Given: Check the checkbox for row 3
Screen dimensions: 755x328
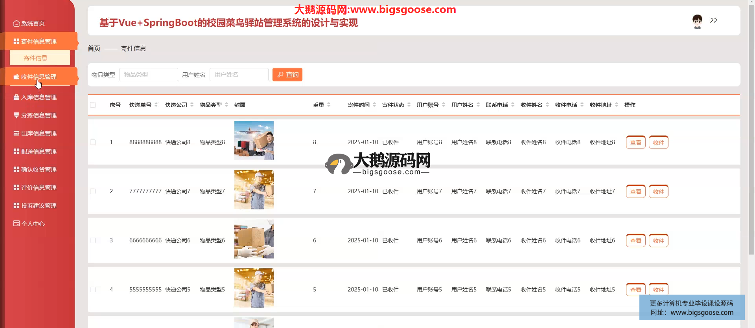Looking at the screenshot, I should [93, 240].
